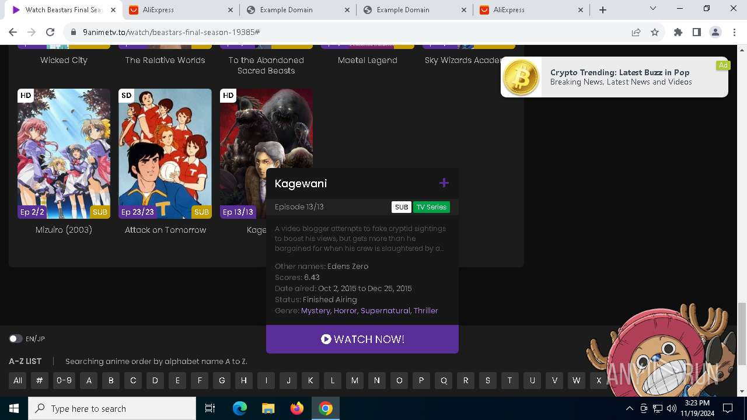Viewport: 747px width, 420px height.
Task: Open the Kagewani title in popup
Action: pos(301,183)
